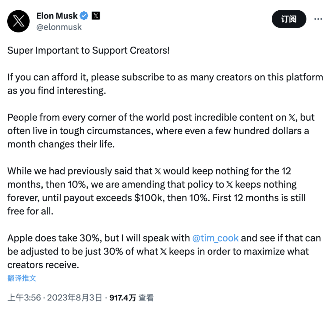
Task: Click the blue verified checkmark badge
Action: [84, 16]
